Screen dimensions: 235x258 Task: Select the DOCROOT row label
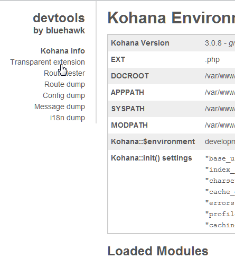130,76
